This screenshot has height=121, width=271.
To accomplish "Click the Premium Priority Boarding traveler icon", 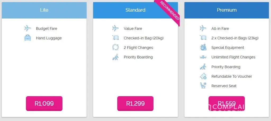I will pyautogui.click(x=203, y=67).
